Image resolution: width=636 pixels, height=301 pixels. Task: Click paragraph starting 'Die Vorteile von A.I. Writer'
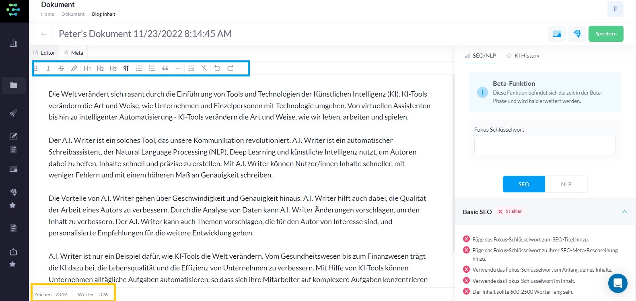(x=237, y=215)
